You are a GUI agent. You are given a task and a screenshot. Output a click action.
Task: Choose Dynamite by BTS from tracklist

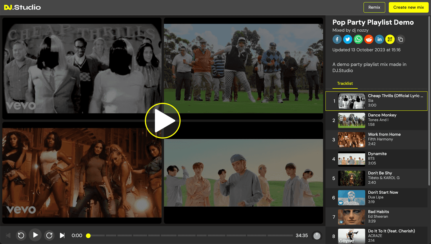tap(377, 159)
